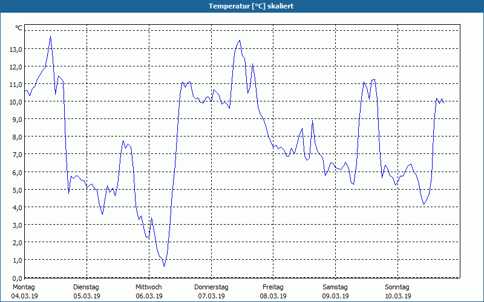Screen dimensions: 484x302
Task: Click the Monday temperature peak above 13 degrees
Action: (x=51, y=36)
